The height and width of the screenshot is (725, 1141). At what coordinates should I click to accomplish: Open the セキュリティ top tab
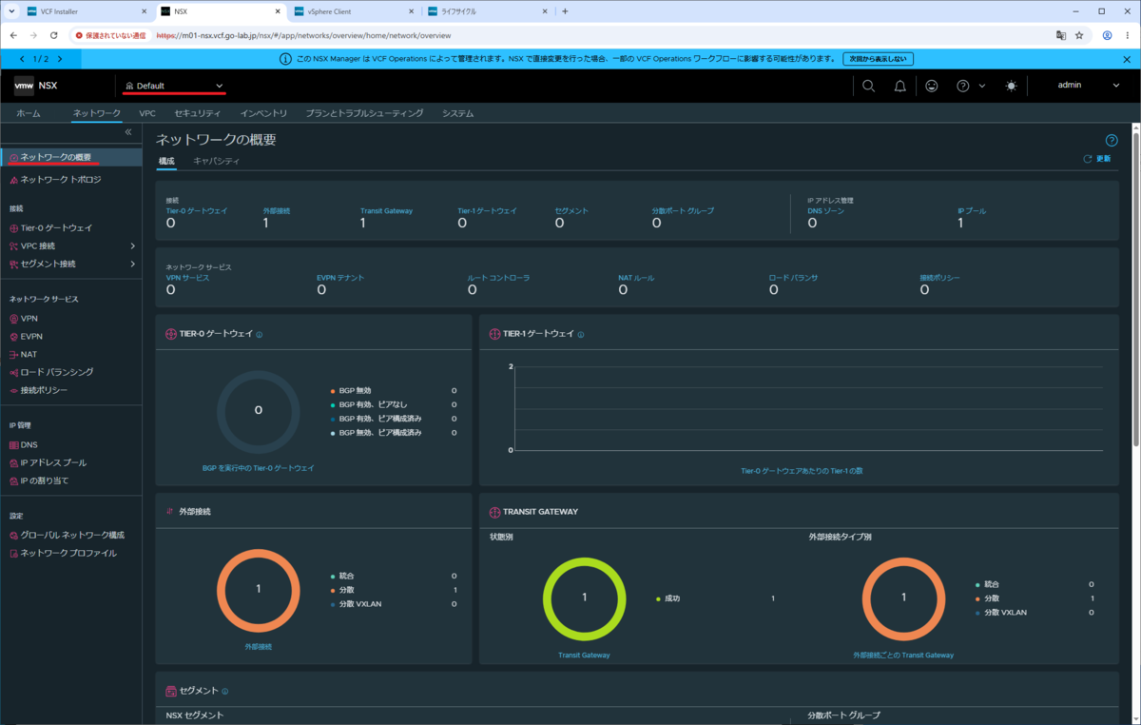tap(198, 113)
